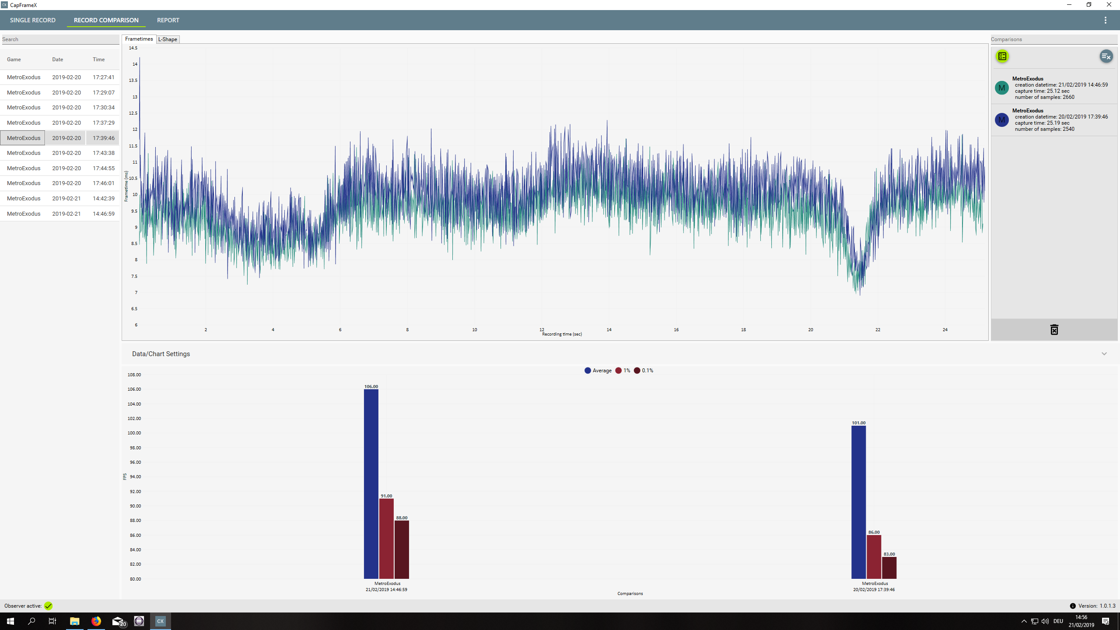Open the three-dot options menu

[x=1105, y=20]
